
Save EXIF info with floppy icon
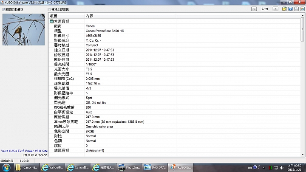(290, 9)
